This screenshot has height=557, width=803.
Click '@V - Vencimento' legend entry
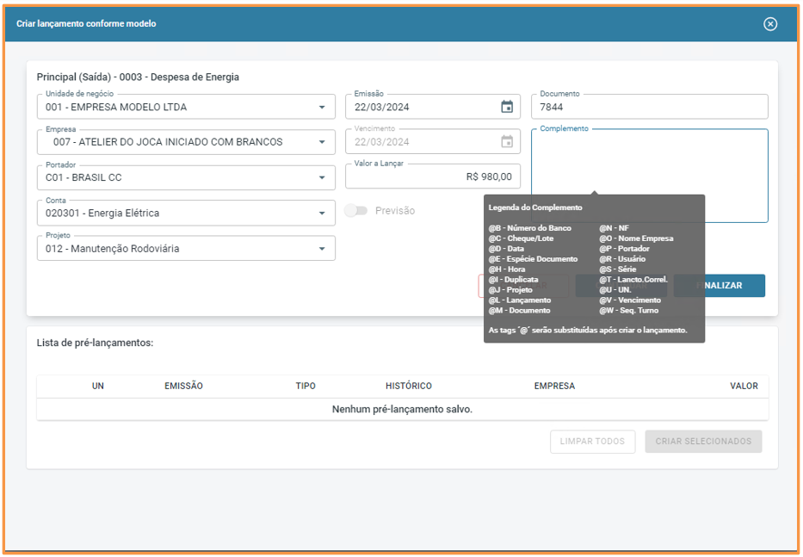pyautogui.click(x=630, y=300)
